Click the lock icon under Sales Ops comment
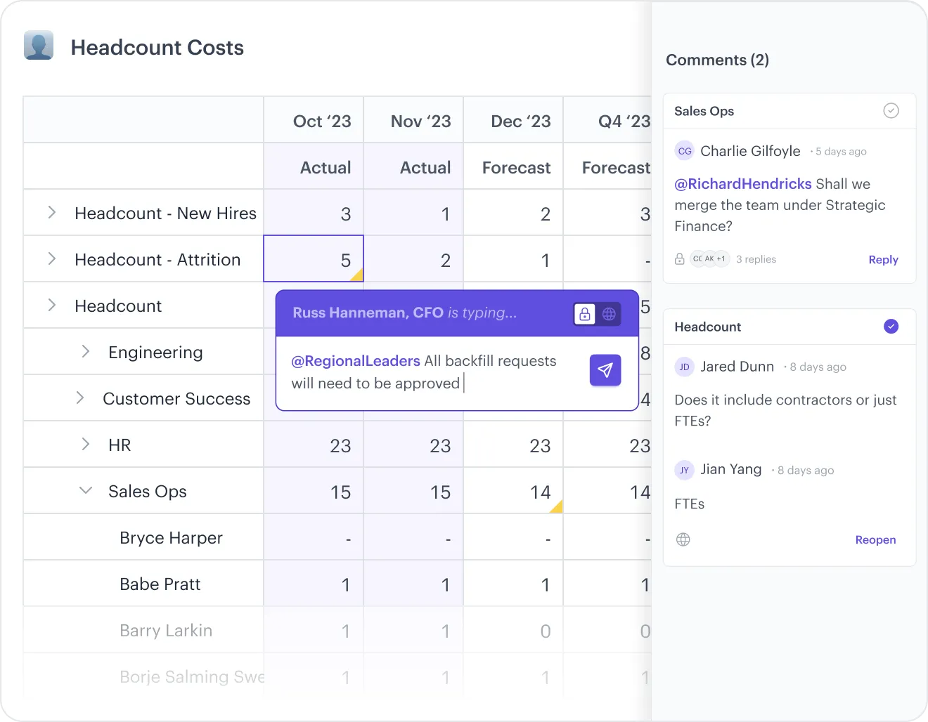 680,259
